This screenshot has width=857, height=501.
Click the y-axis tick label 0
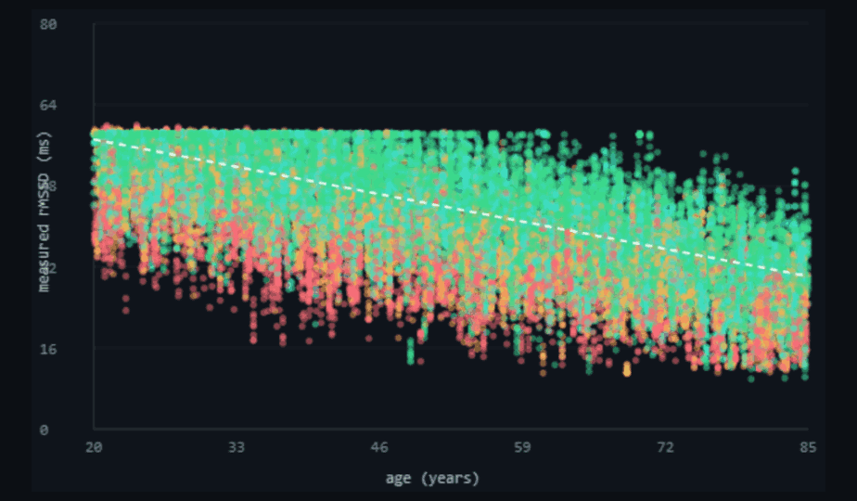(x=44, y=430)
